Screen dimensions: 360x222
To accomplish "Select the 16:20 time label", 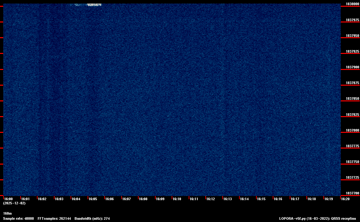I will pyautogui.click(x=346, y=199).
